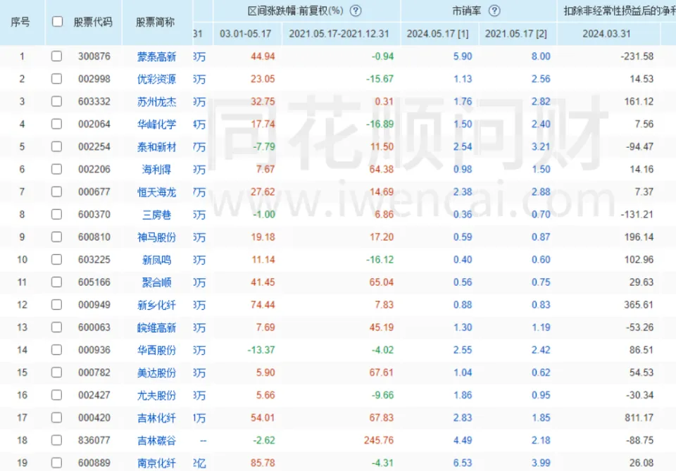Screen dimensions: 676x471
Task: Toggle the select-all checkbox in header
Action: [57, 22]
